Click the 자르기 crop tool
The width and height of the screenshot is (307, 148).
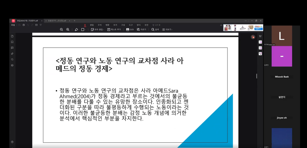pos(142,30)
